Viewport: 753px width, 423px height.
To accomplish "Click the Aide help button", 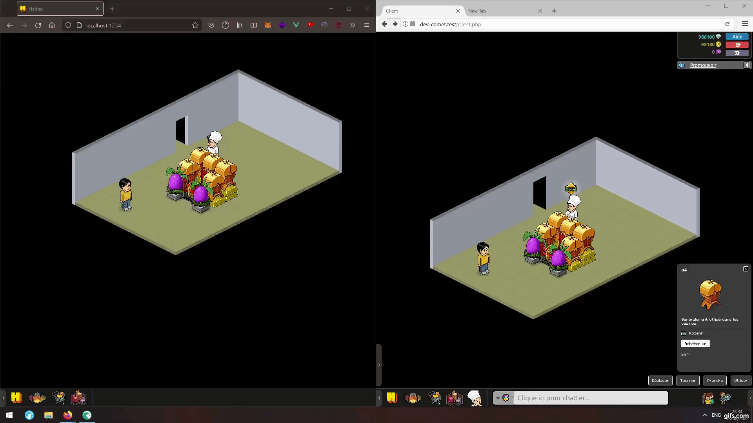I will click(737, 36).
